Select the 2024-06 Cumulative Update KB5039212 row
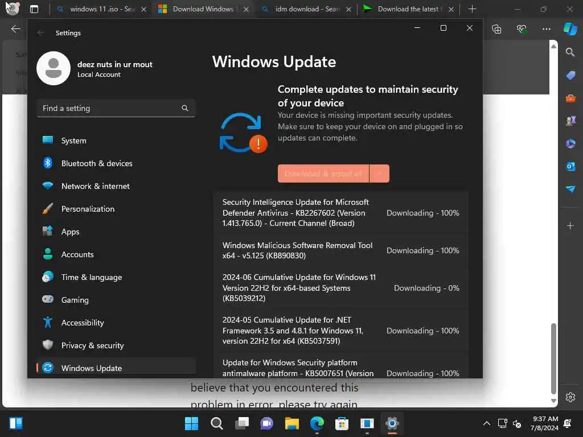This screenshot has width=583, height=437. pyautogui.click(x=340, y=287)
